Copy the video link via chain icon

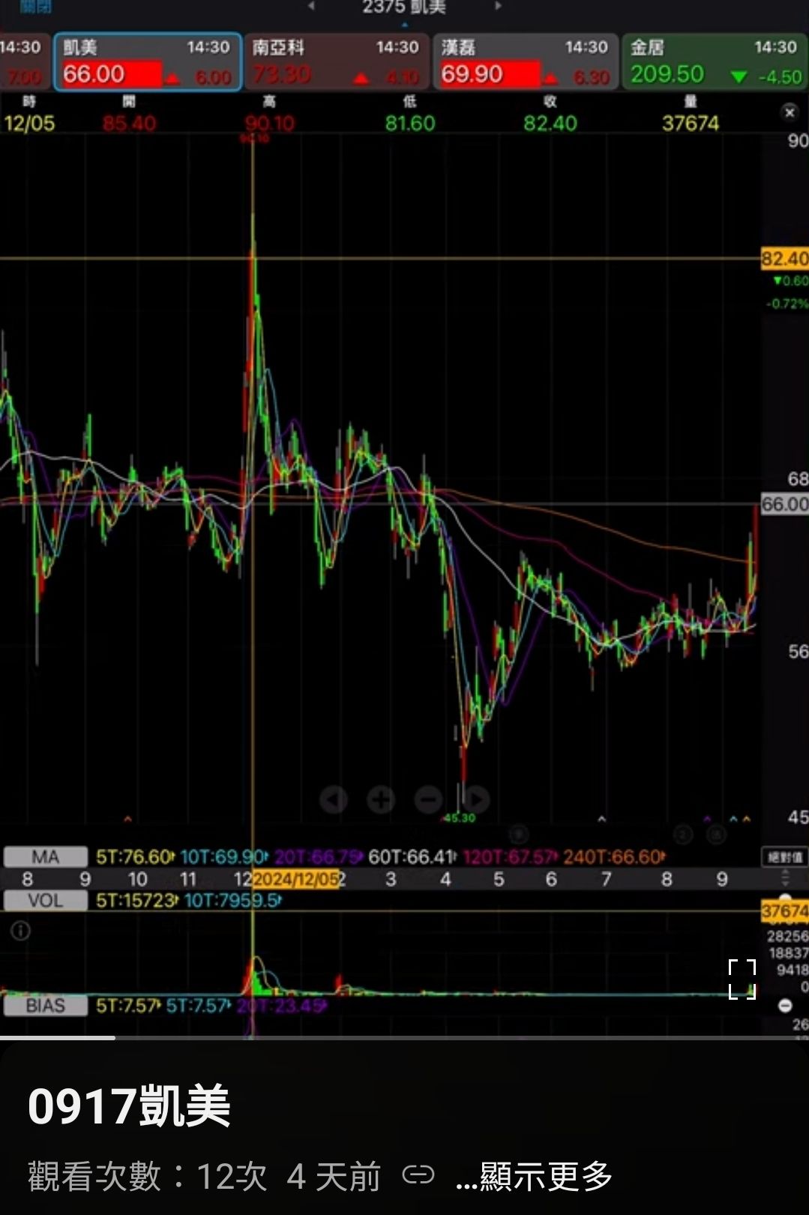pos(418,1175)
